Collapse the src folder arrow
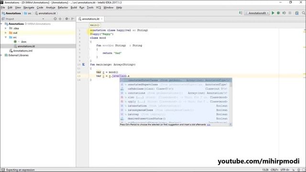This screenshot has height=172, width=306. (6, 37)
